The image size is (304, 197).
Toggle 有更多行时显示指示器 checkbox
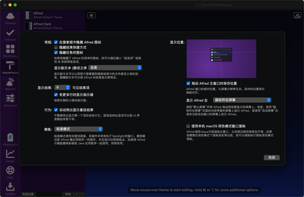(x=56, y=95)
